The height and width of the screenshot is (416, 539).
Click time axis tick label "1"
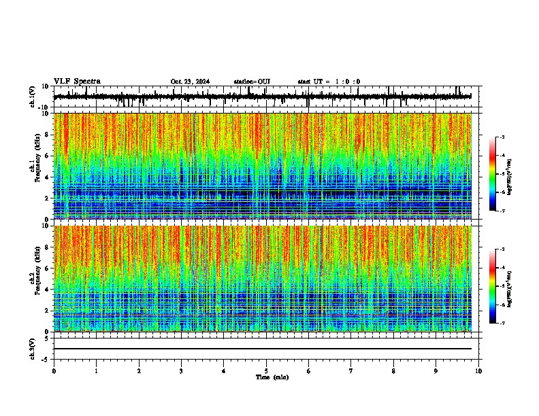tap(96, 371)
